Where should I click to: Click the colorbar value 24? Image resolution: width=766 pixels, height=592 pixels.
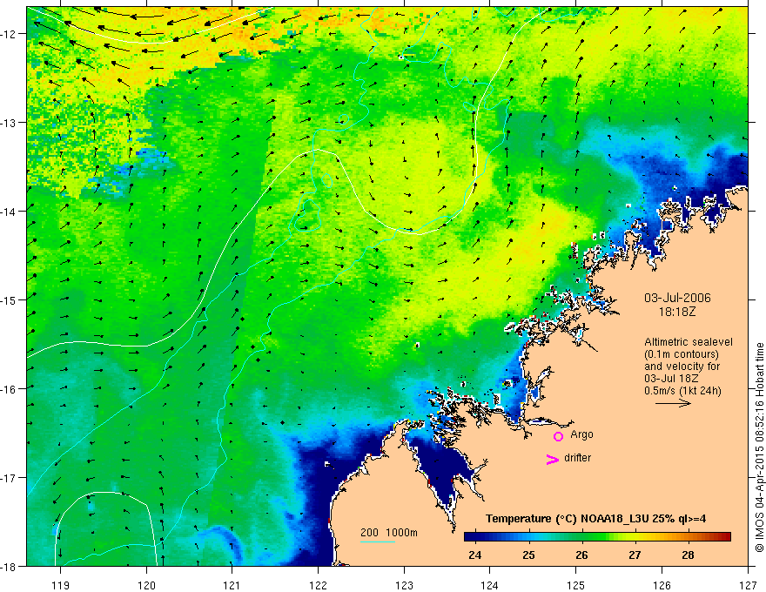(x=474, y=555)
